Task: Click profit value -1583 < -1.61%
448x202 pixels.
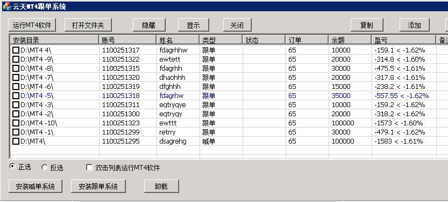Action: 399,141
